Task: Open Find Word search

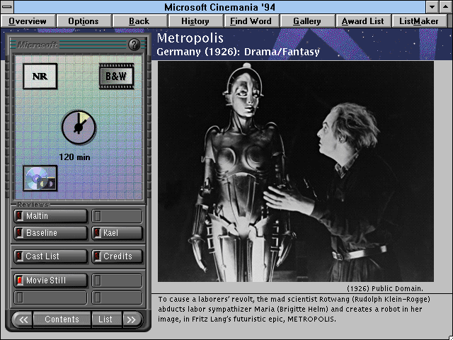Action: pos(251,21)
